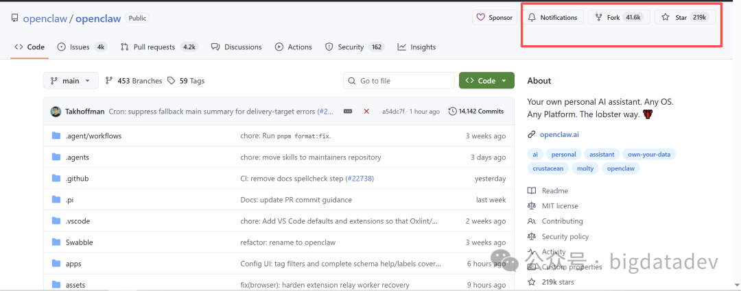Open the Swabble folder
The image size is (741, 291).
pos(80,242)
